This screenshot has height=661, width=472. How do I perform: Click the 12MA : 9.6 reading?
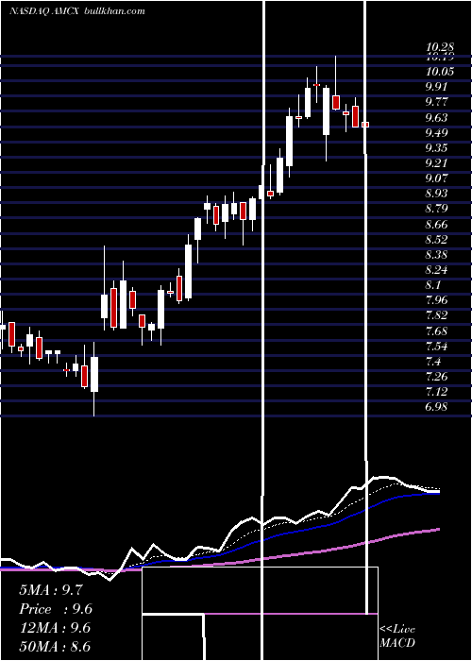click(x=55, y=628)
